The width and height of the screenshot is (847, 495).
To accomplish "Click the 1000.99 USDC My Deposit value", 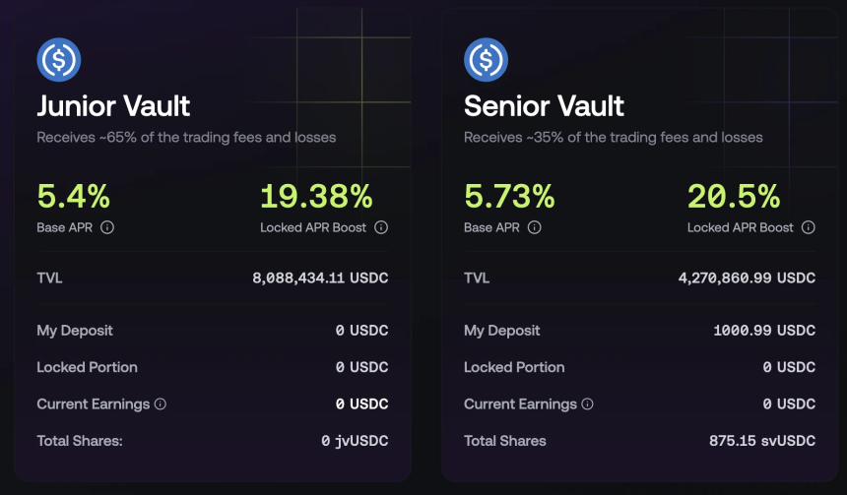I will point(764,331).
